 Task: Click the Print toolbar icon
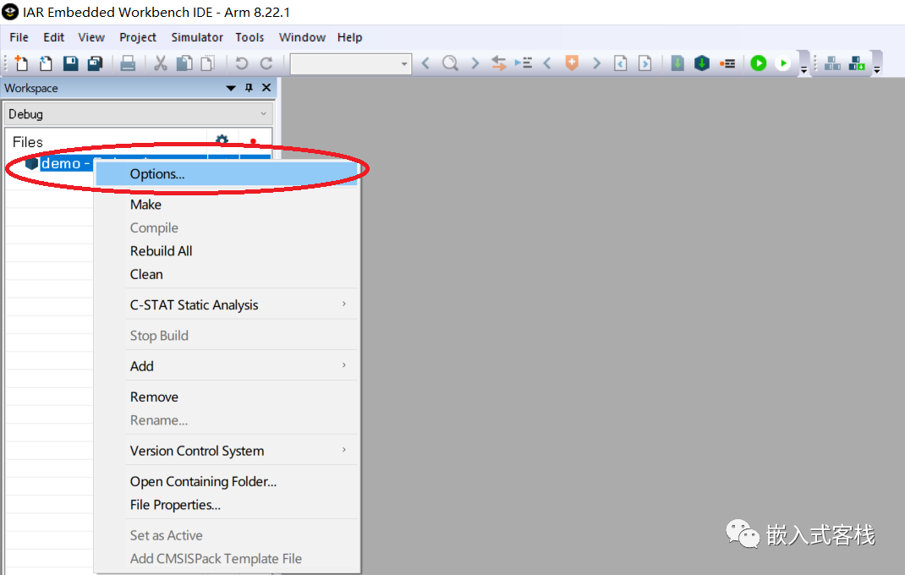[128, 63]
